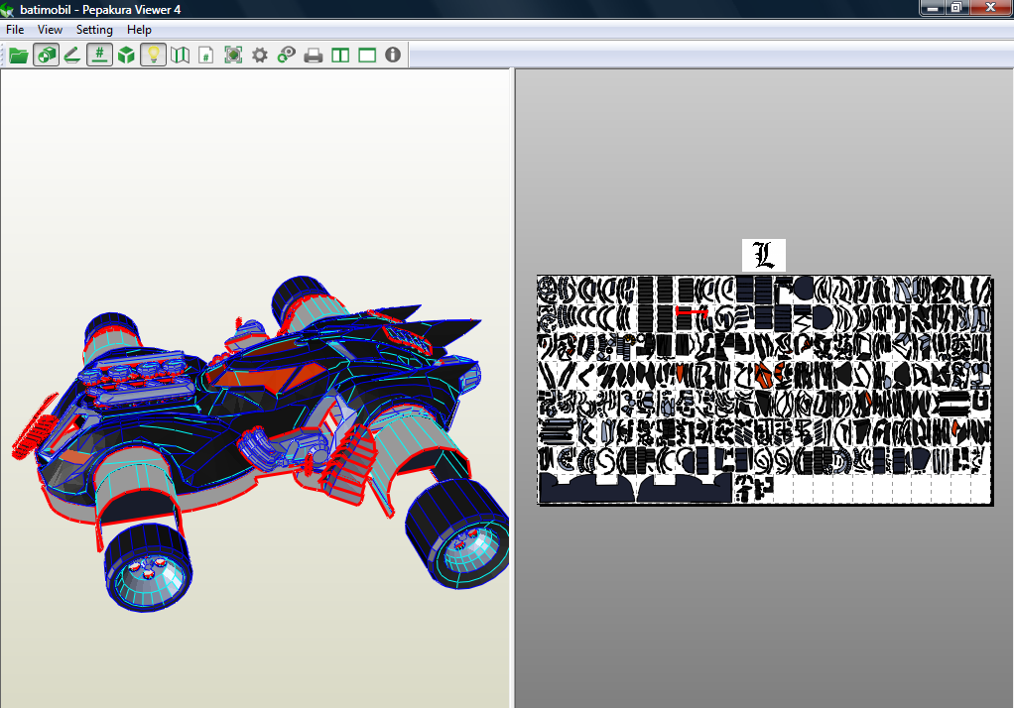
Task: Click the printer icon
Action: [x=314, y=55]
